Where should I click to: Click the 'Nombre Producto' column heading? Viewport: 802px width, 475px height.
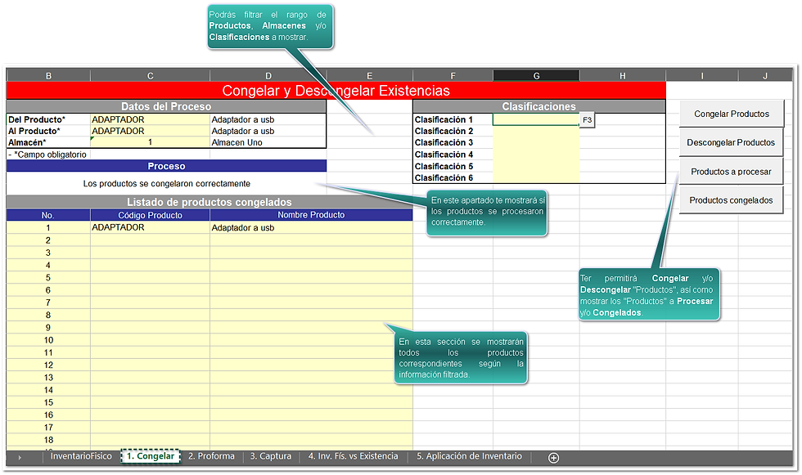tap(311, 215)
